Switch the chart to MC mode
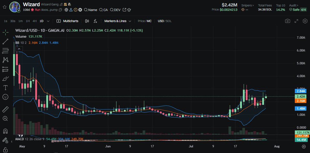This screenshot has width=310, height=153. (149, 21)
